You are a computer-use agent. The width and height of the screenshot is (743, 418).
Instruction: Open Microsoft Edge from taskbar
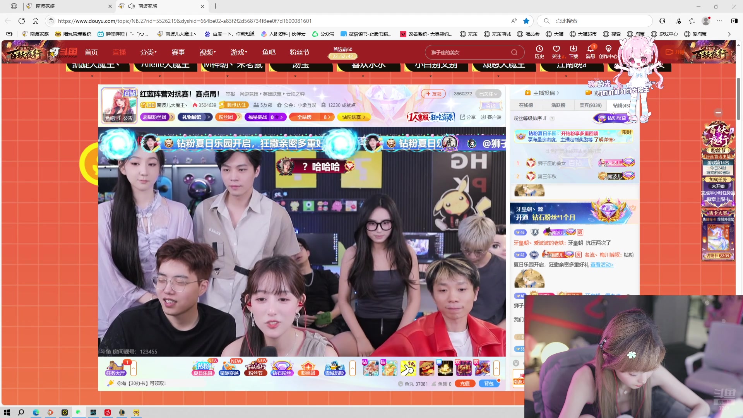[x=36, y=412]
